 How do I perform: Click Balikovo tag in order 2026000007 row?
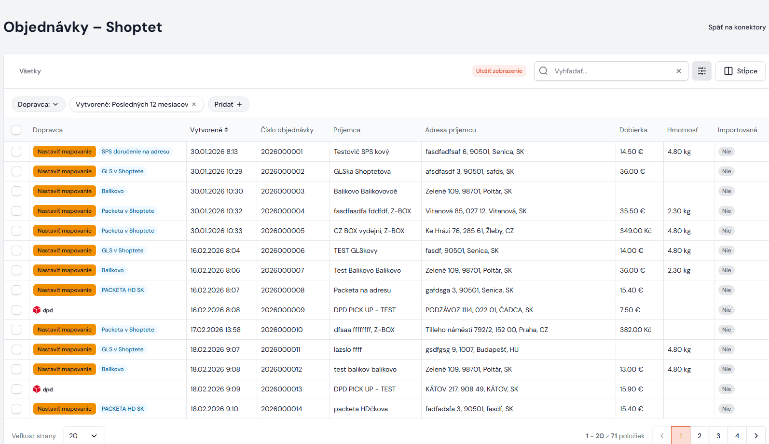coord(112,270)
